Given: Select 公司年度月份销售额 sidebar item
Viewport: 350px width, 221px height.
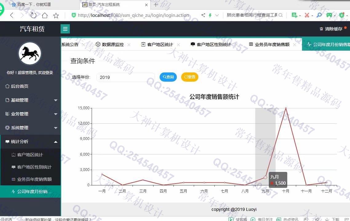Looking at the screenshot, I should [x=30, y=191].
